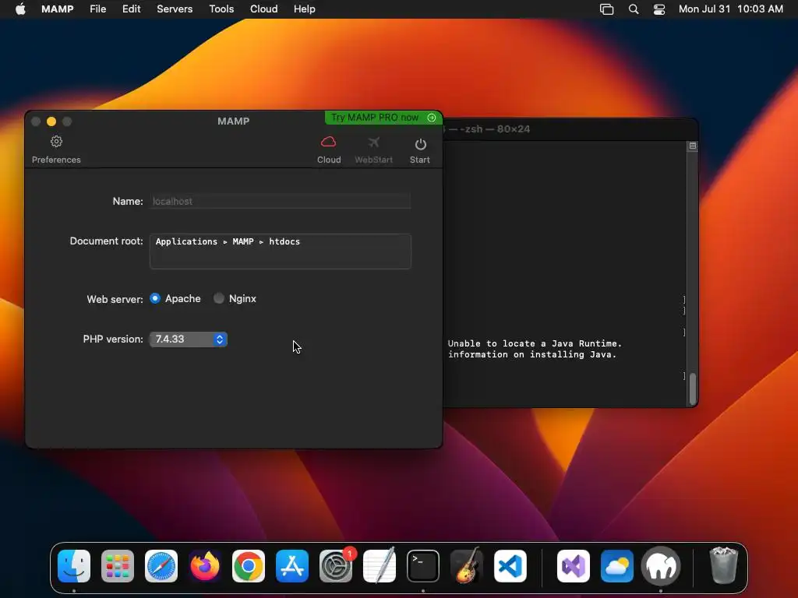Launch GarageBand from the Dock
Screen dimensions: 798x598
(467, 566)
